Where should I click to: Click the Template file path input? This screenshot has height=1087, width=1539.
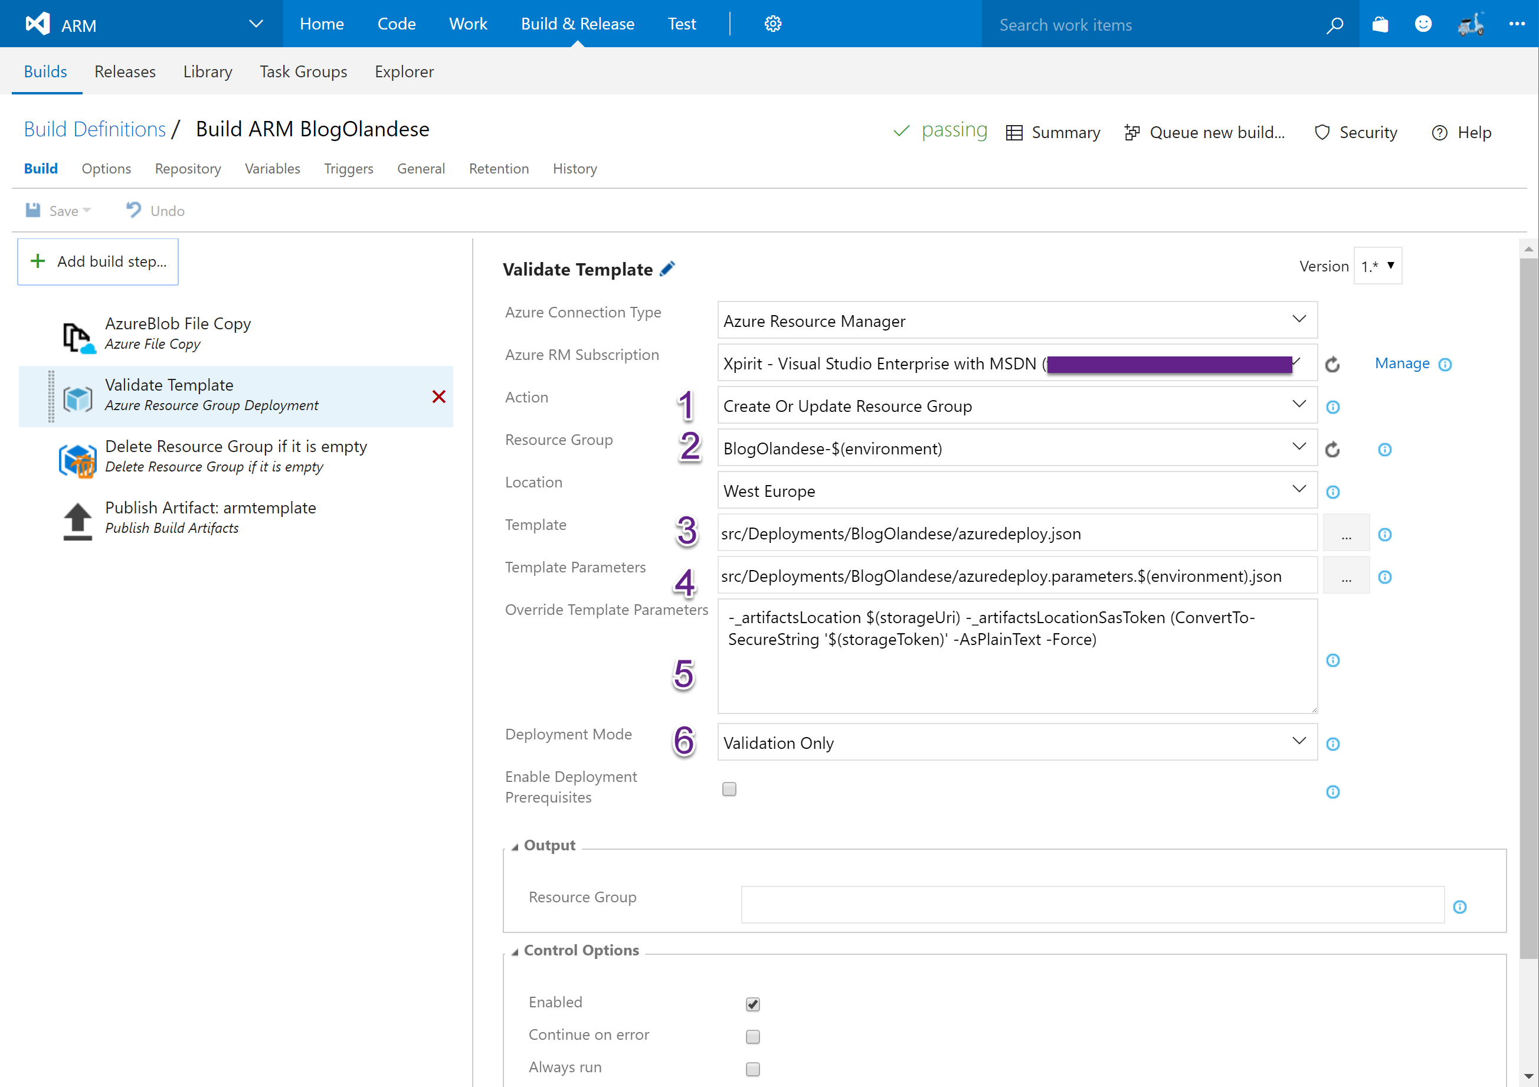(1017, 533)
